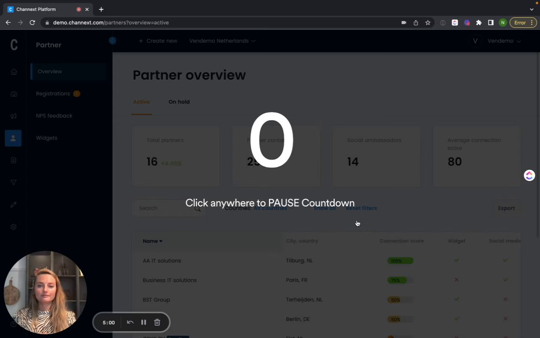The width and height of the screenshot is (540, 338).
Task: Open the dashboard gauge sidebar icon
Action: click(14, 94)
